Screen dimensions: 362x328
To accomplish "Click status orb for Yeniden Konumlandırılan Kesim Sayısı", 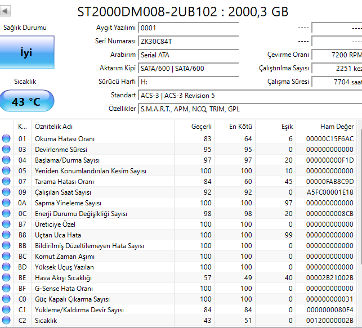I will (6, 170).
